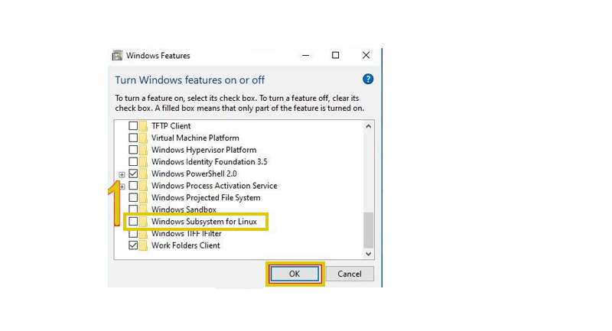Tick the Windows Subsystem for Linux checkbox
Image resolution: width=612 pixels, height=331 pixels.
[133, 222]
